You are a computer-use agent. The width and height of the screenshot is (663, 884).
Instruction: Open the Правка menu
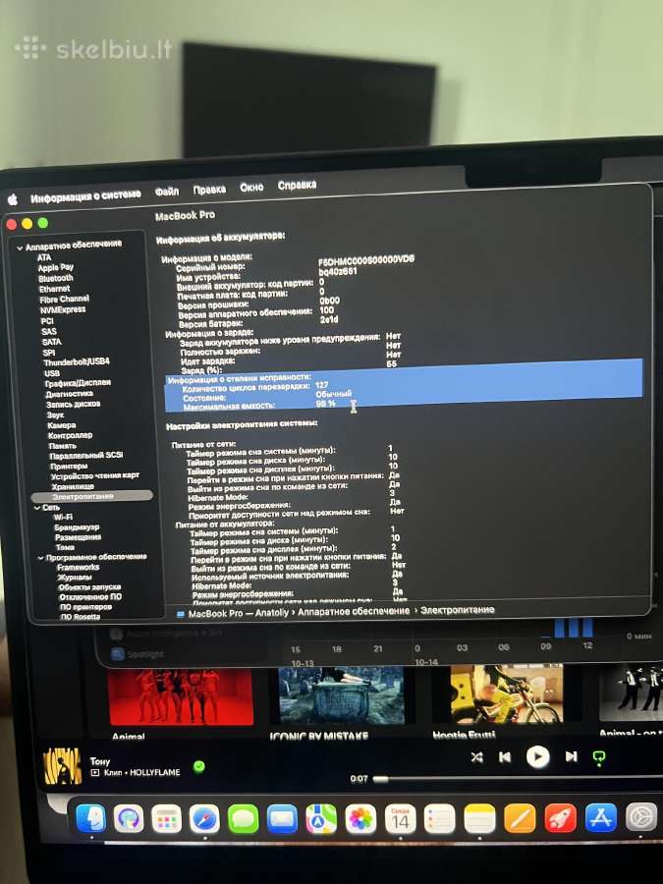[209, 190]
